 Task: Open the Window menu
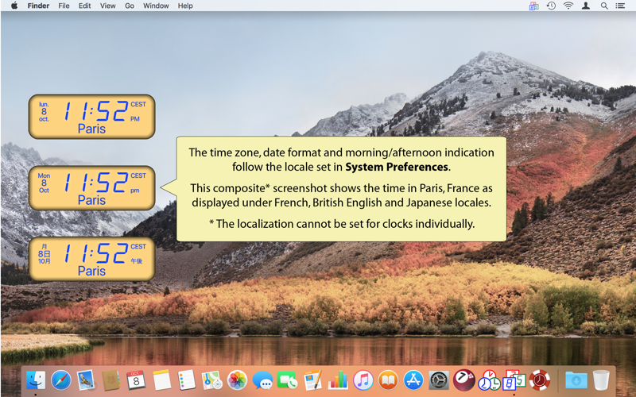(x=156, y=6)
